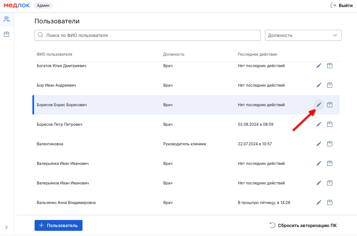Click the 22.07.2024 в 10:57 cell
The height and width of the screenshot is (236, 357).
[x=255, y=144]
